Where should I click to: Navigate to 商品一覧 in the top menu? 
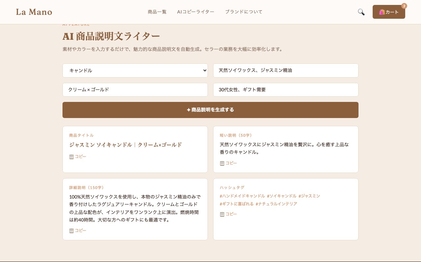click(x=157, y=12)
